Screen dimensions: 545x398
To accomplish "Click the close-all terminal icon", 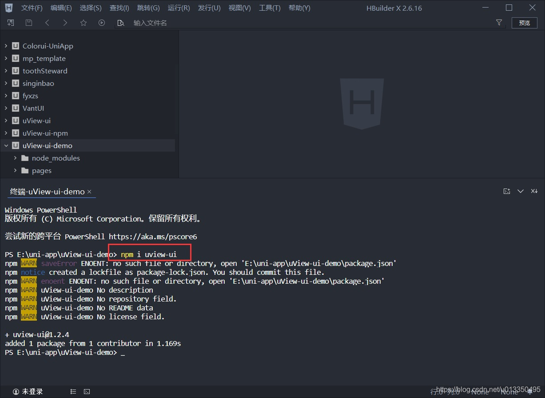I will pos(534,191).
